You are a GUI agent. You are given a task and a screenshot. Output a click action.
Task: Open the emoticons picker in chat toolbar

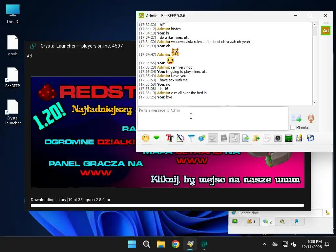pos(145,138)
